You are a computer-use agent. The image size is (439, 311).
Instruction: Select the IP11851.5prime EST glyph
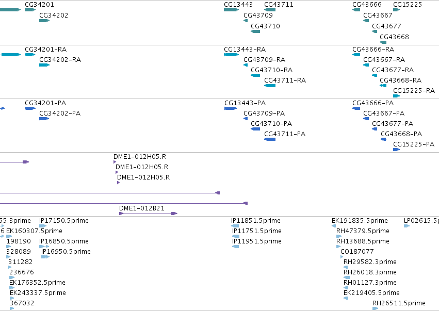click(235, 226)
